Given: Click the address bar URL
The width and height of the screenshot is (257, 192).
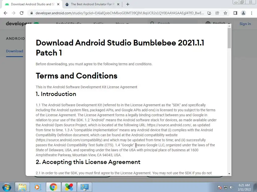Looking at the screenshot, I should (120, 13).
